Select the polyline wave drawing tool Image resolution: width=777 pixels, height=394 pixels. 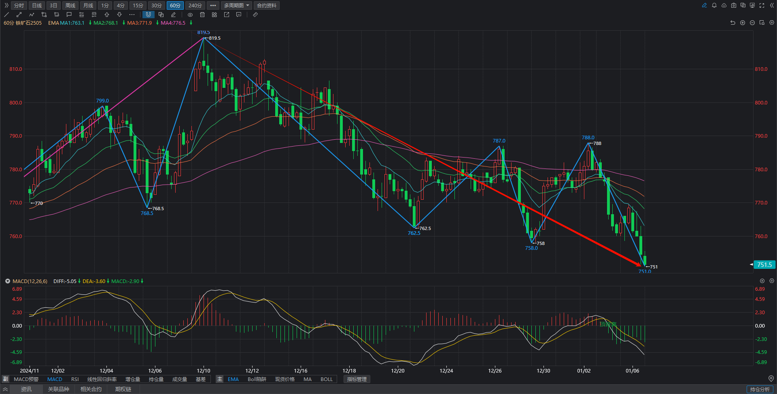point(32,15)
